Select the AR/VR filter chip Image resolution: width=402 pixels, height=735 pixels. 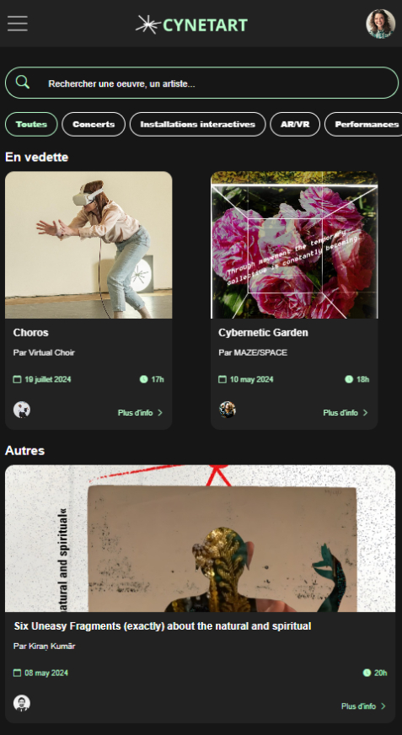295,124
